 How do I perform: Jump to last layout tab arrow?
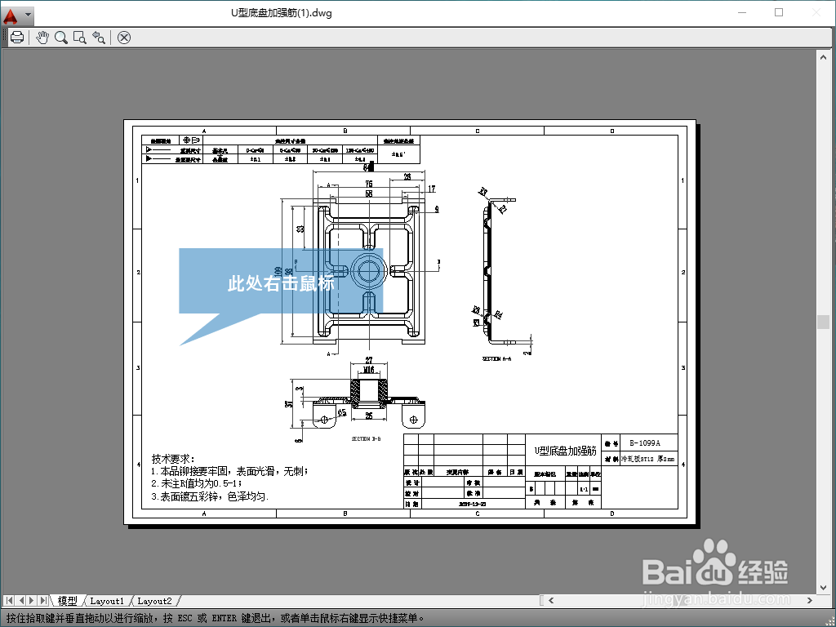tap(44, 600)
